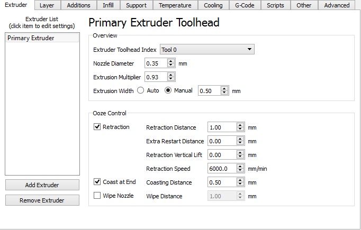Select Primary Extruder in the extruder list
The height and width of the screenshot is (230, 361).
pos(31,38)
